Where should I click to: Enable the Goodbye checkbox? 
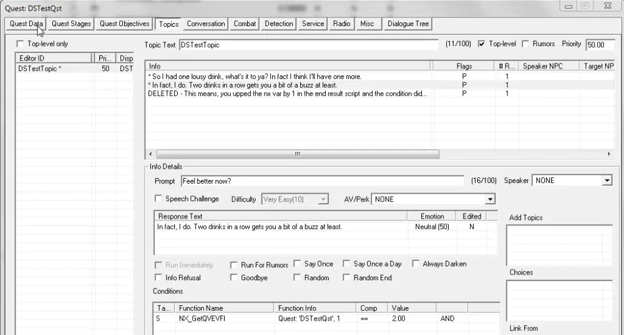(233, 277)
